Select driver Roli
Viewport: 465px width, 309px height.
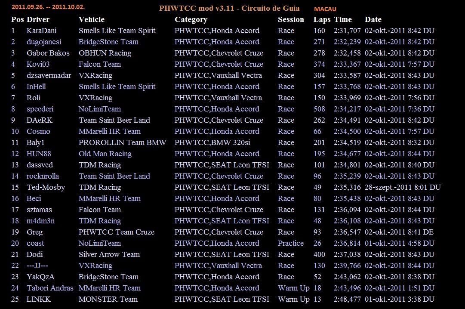[x=33, y=98]
